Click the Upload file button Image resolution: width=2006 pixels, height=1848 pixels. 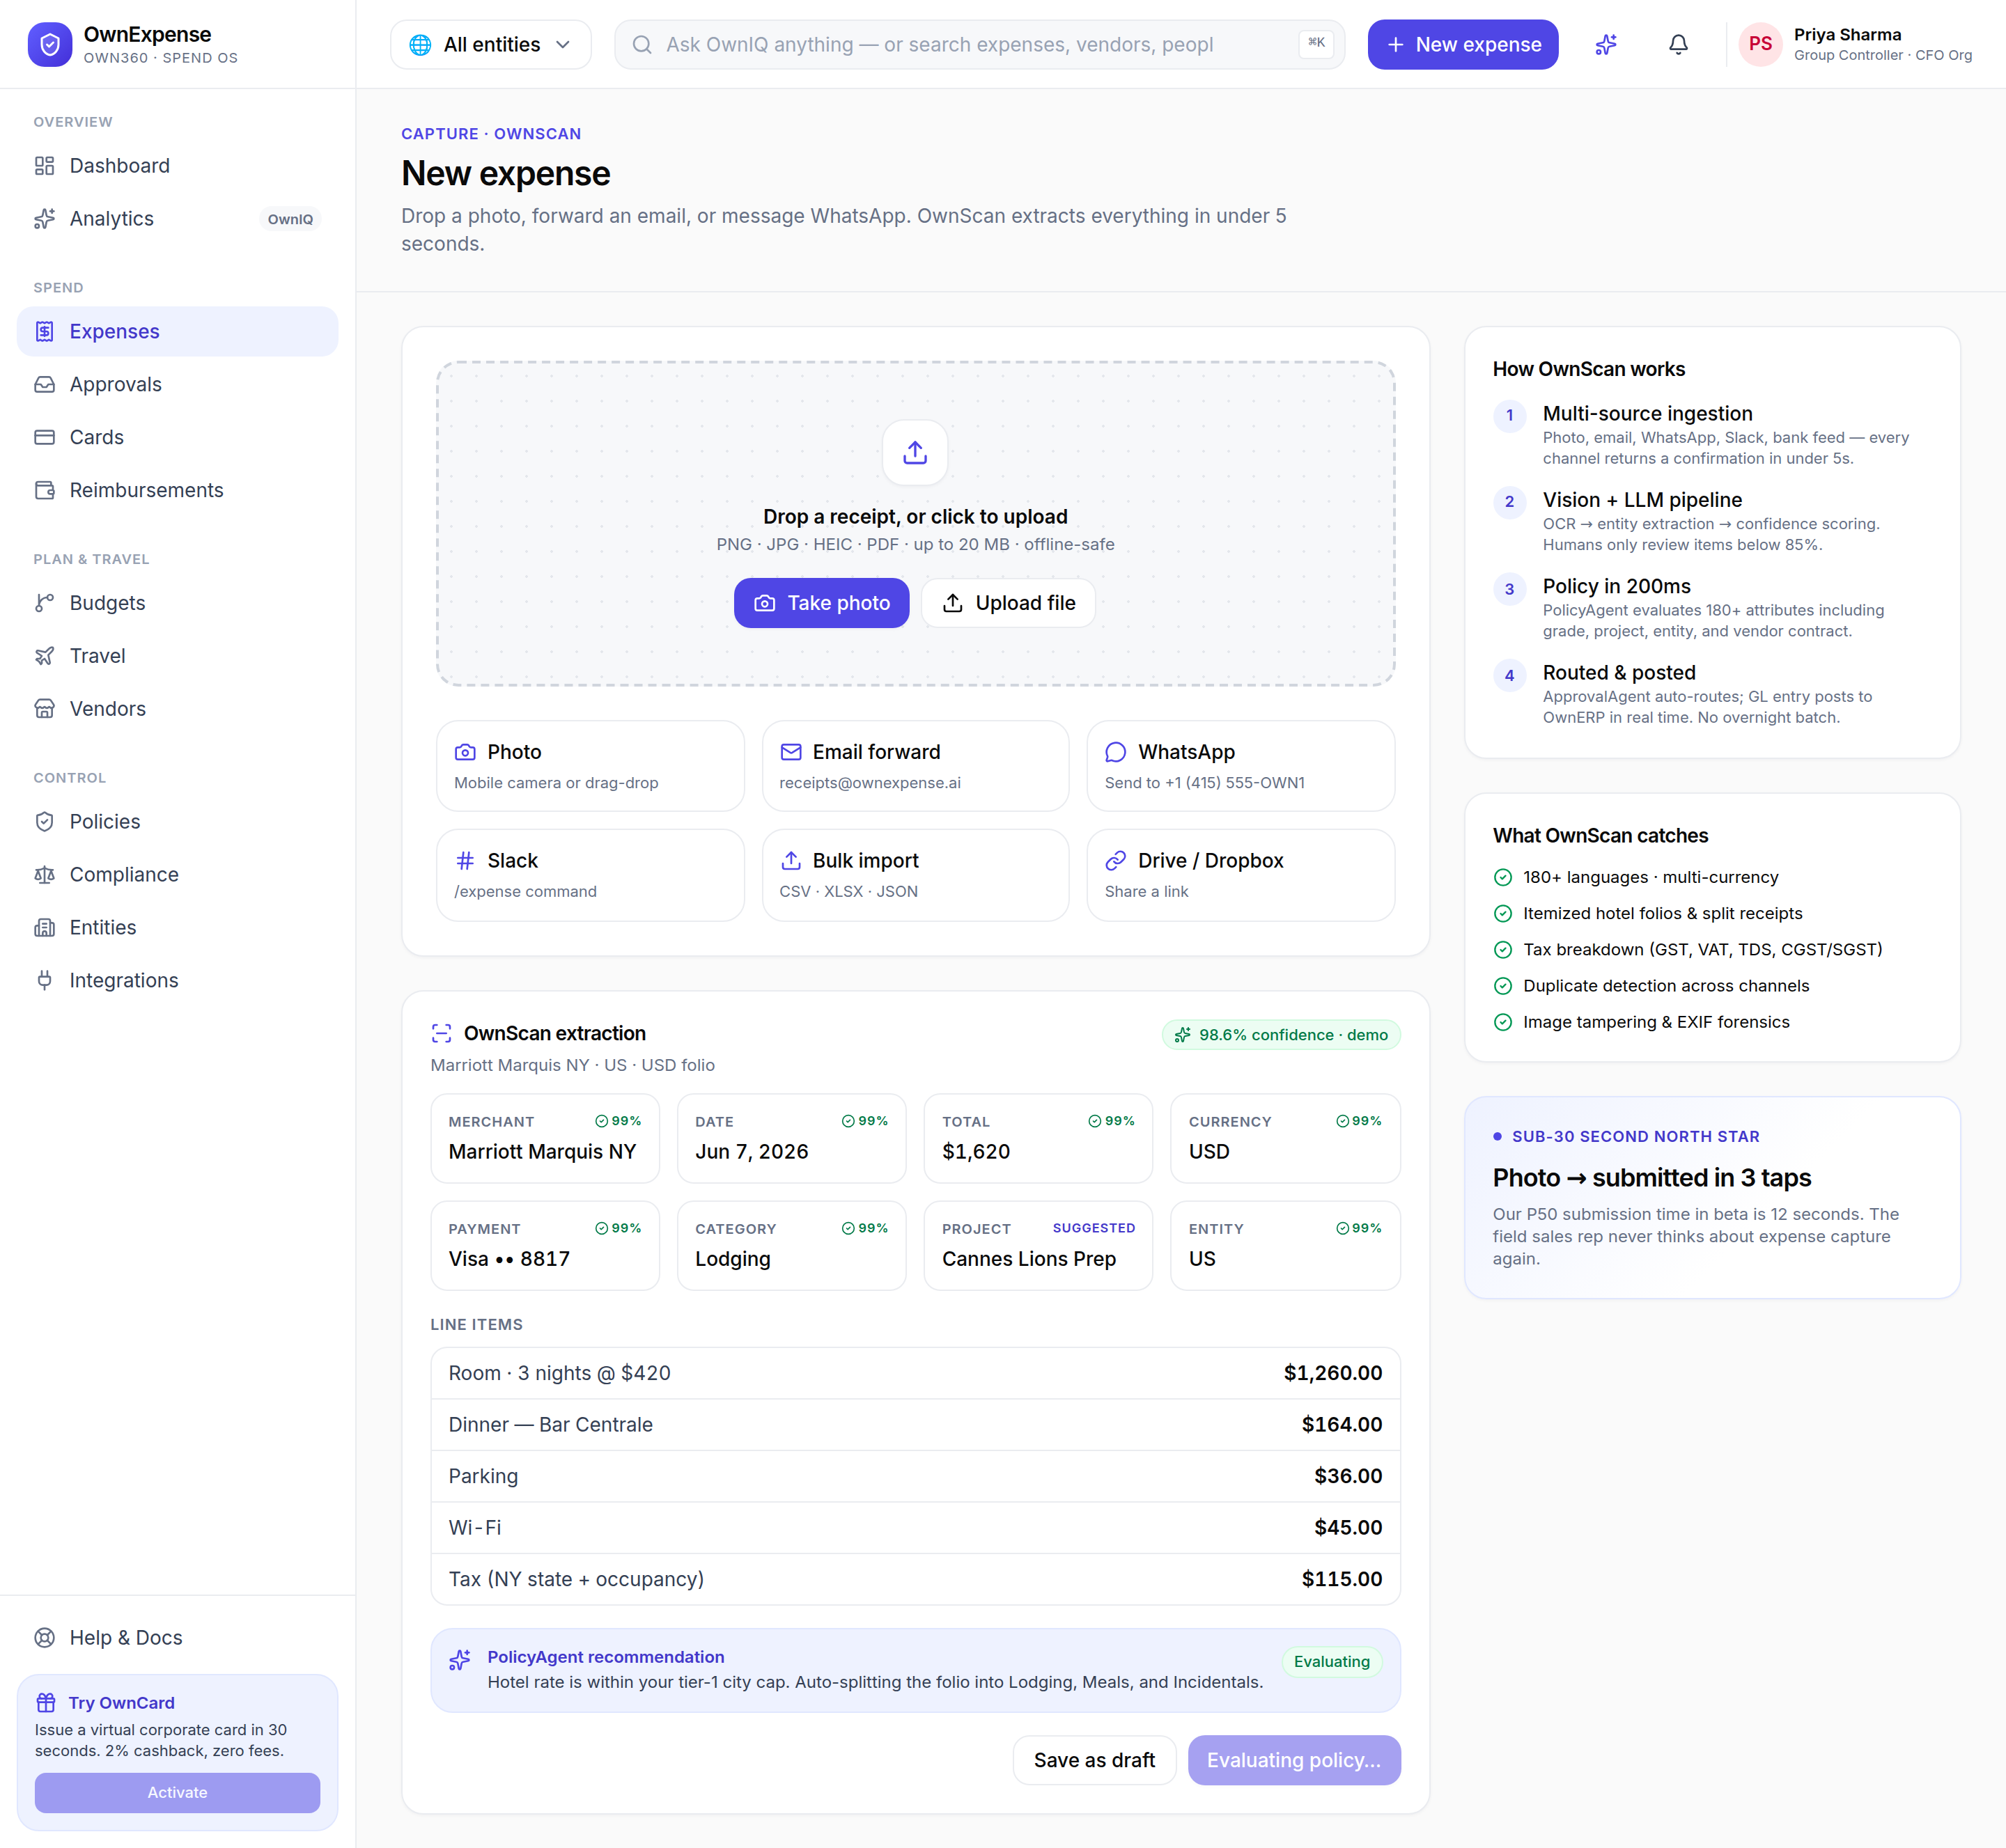click(1009, 603)
